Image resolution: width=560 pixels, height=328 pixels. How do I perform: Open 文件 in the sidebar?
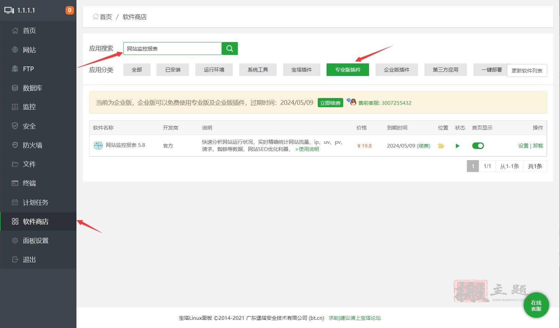tap(38, 164)
